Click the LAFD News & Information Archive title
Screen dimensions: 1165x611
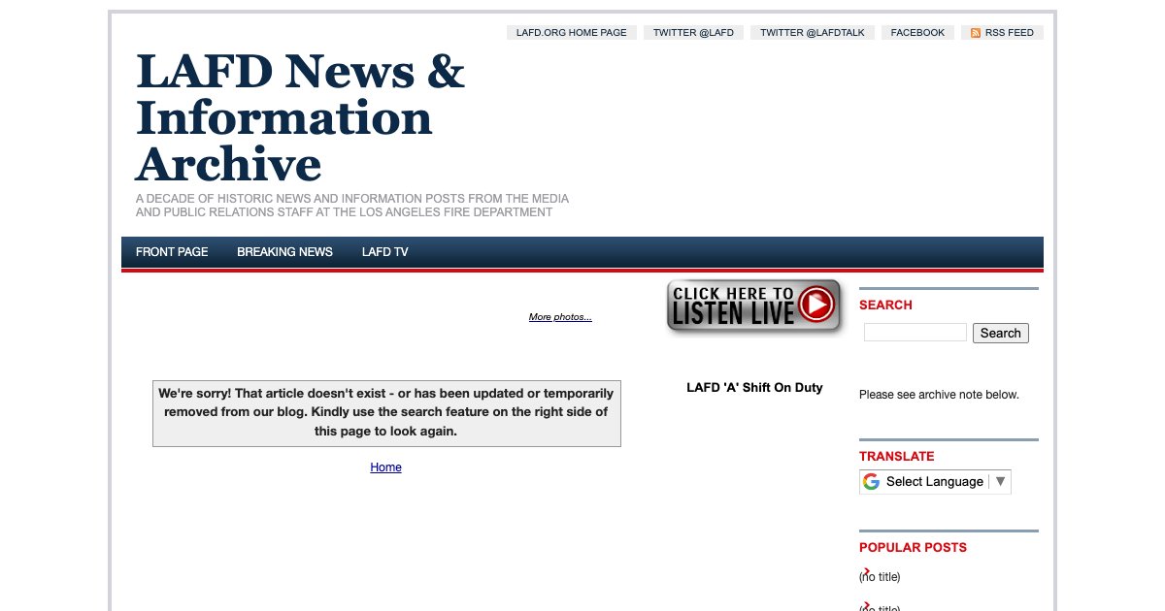300,117
